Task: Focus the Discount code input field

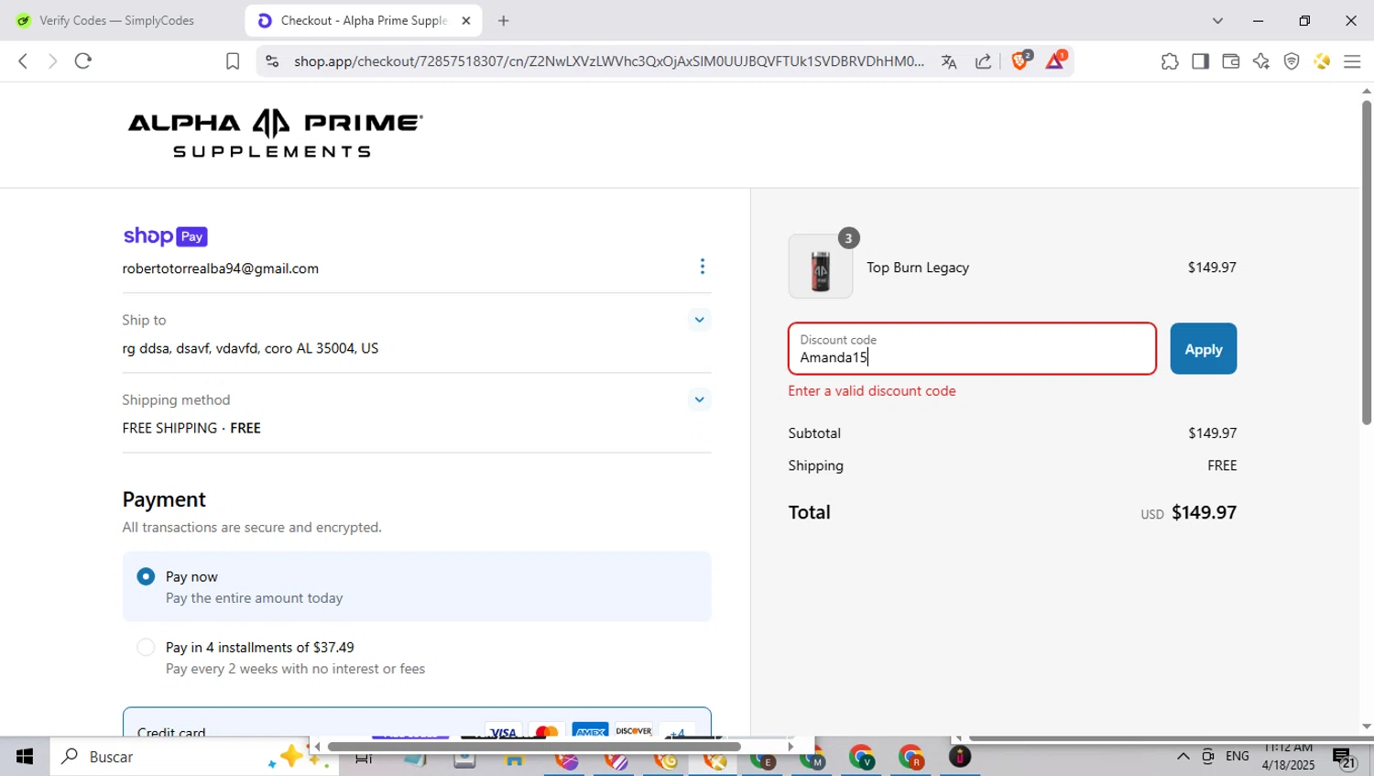Action: tap(972, 348)
